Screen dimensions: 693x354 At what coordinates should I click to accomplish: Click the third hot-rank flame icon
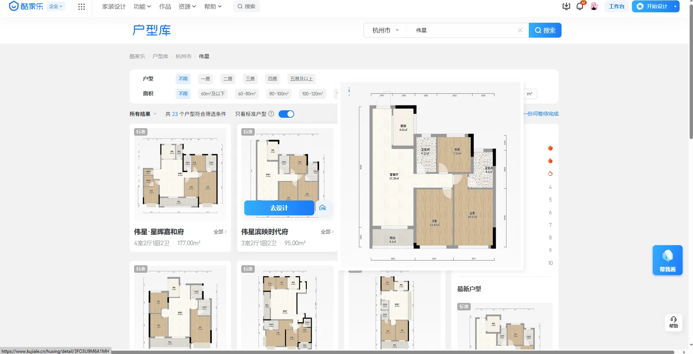point(550,174)
